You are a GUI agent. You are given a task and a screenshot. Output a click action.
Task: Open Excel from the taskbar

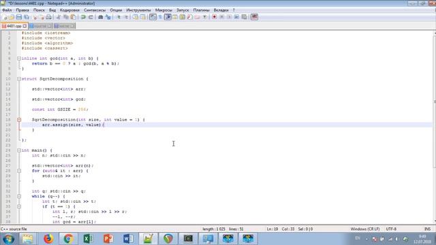point(88,239)
